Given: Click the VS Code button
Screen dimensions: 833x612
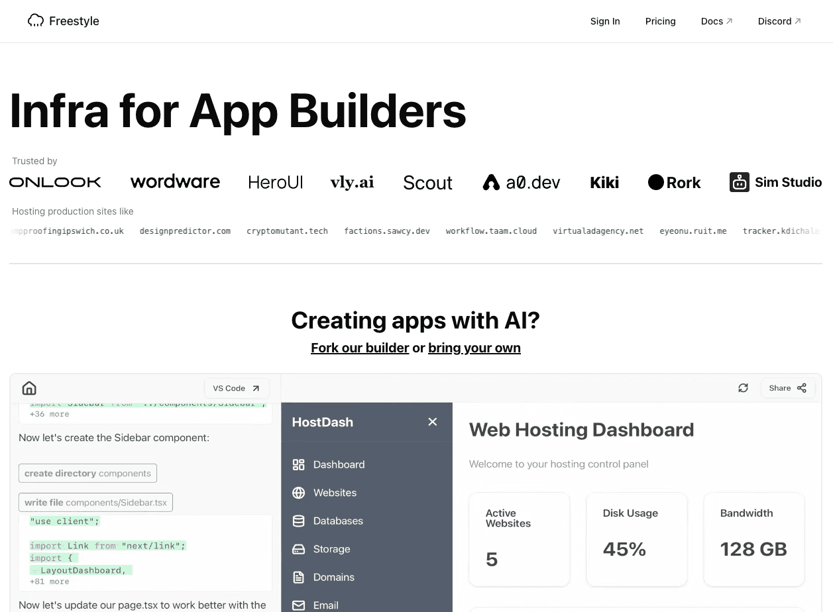Looking at the screenshot, I should pos(236,388).
